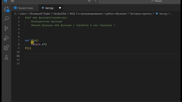
Task: Click the 'f(1)' call on line 9
Action: [x=28, y=48]
